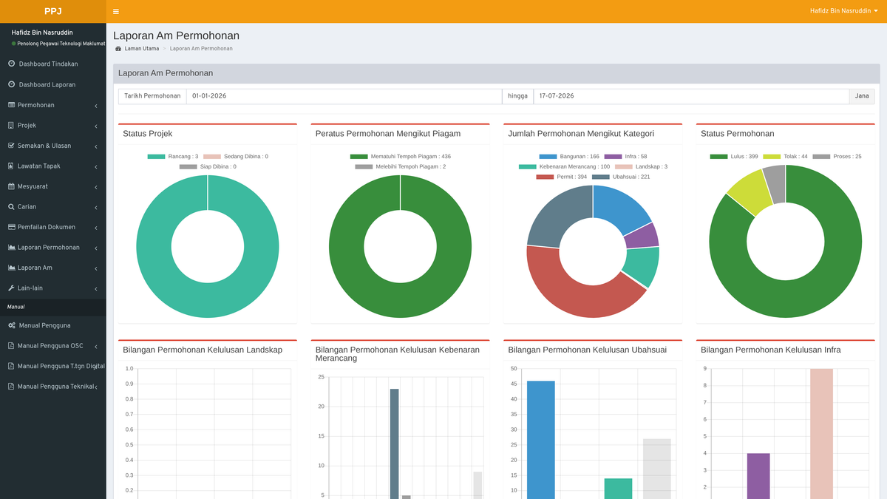Screen dimensions: 887x499
Task: Expand the Lawatan Tapak chevron
Action: [96, 166]
